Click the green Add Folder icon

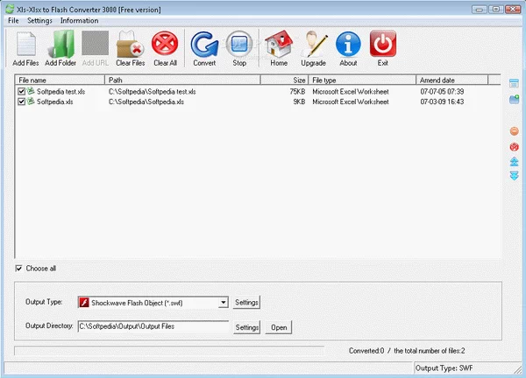click(60, 44)
